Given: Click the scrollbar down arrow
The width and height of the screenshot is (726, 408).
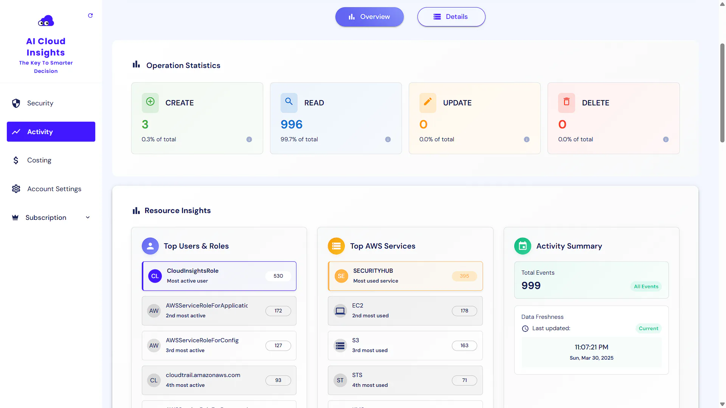Looking at the screenshot, I should [722, 404].
